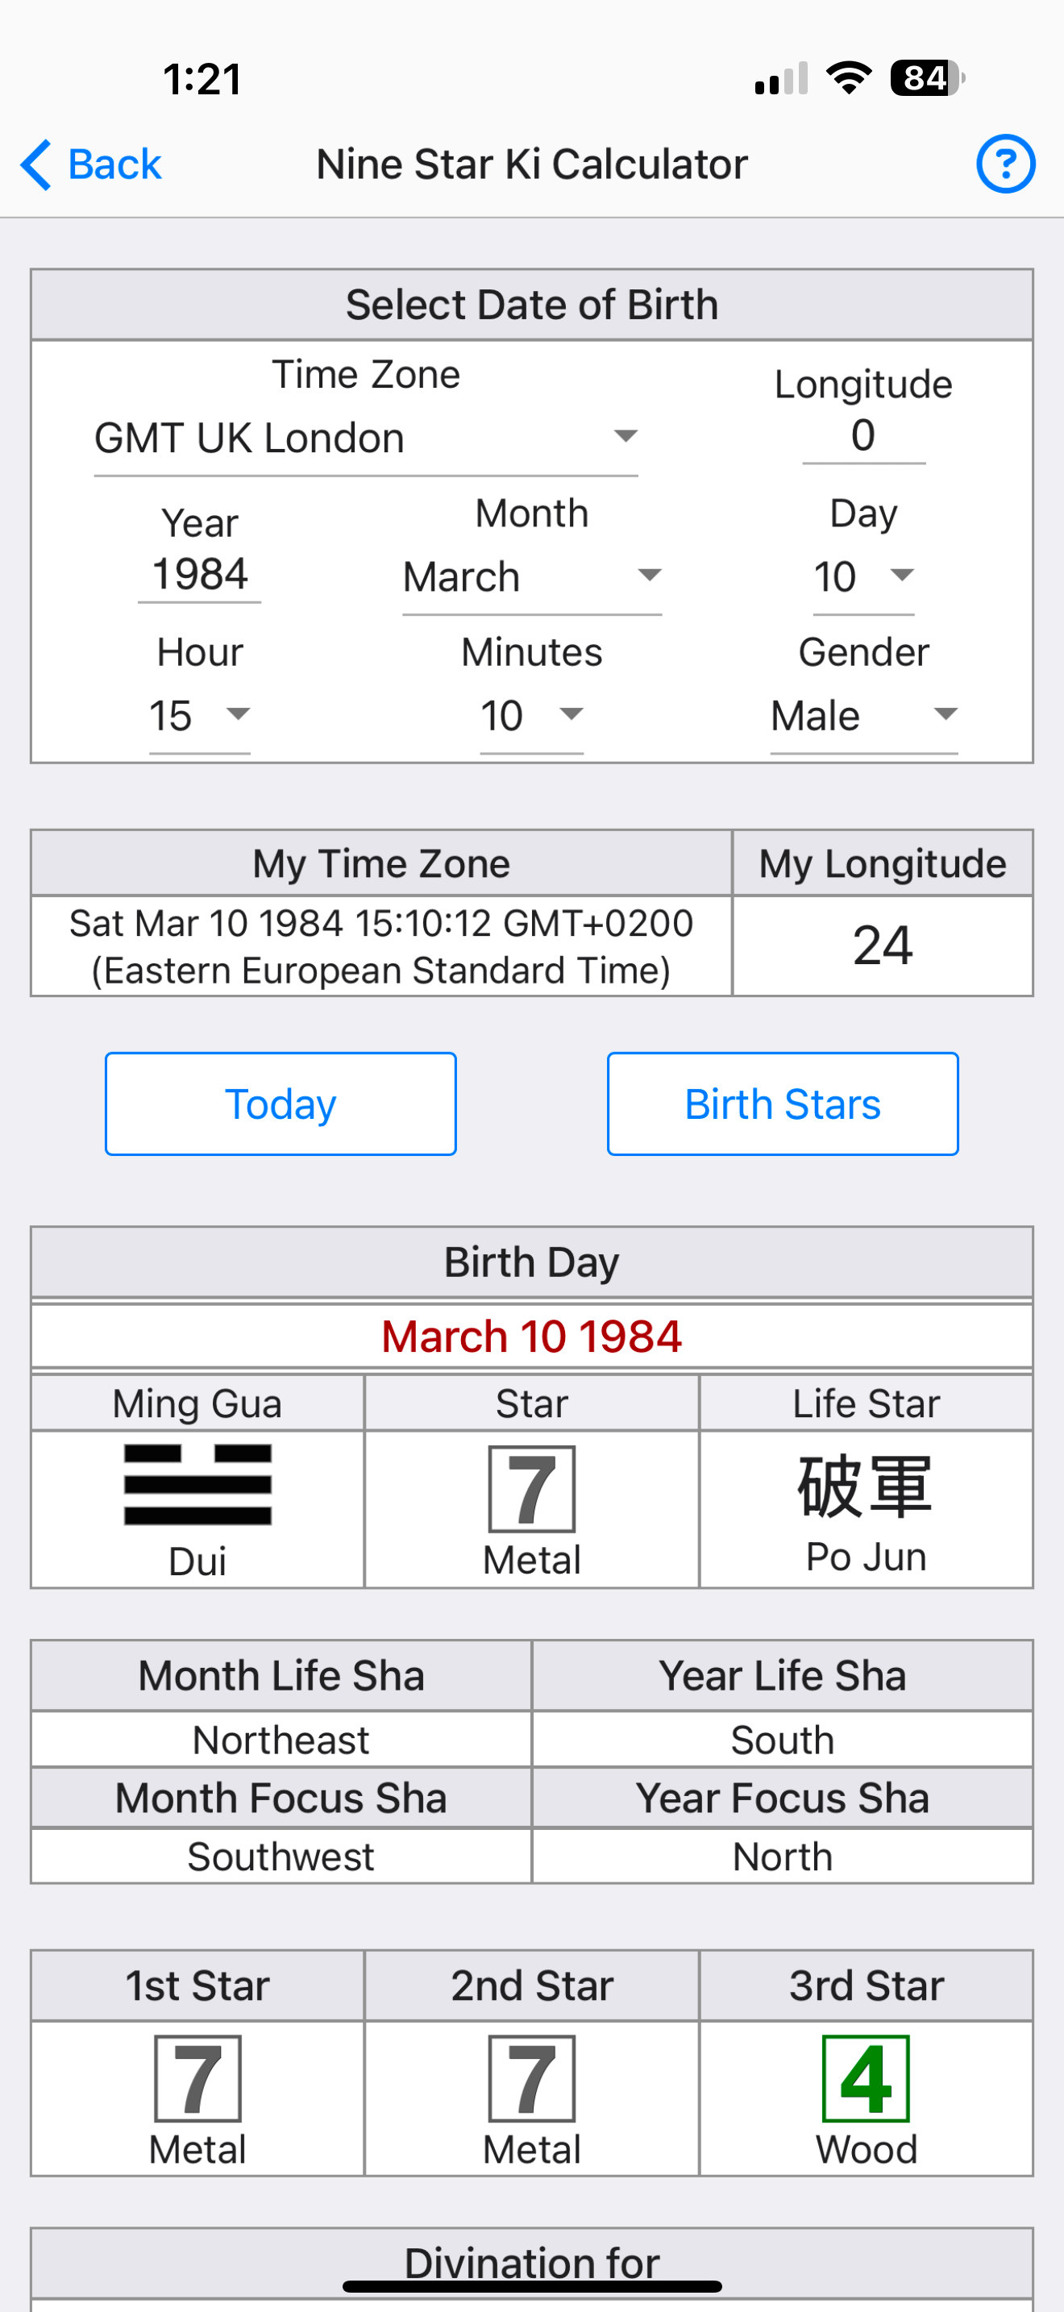This screenshot has height=2312, width=1064.
Task: Tap the 1st Star 7 Metal icon
Action: 197,2077
